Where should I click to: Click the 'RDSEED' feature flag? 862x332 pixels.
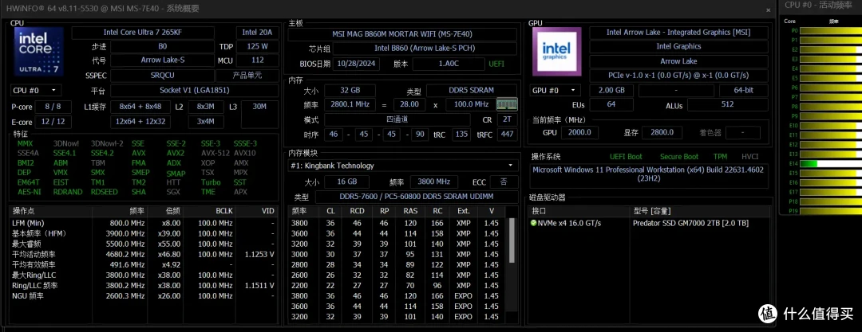pyautogui.click(x=105, y=192)
